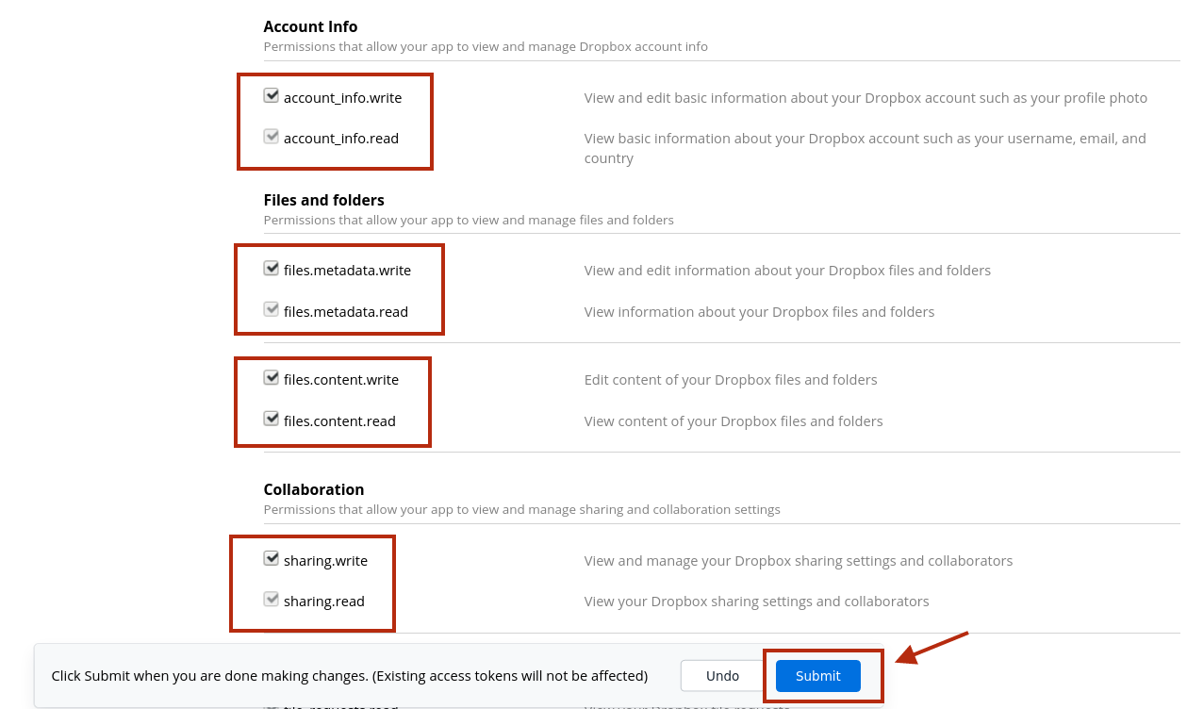Uncheck the files.content.read checkbox
The height and width of the screenshot is (709, 1187).
[272, 420]
